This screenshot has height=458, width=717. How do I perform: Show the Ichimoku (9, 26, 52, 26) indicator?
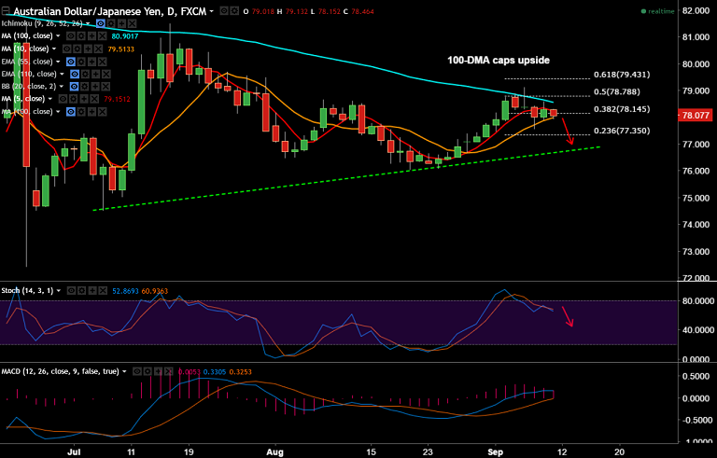click(101, 23)
